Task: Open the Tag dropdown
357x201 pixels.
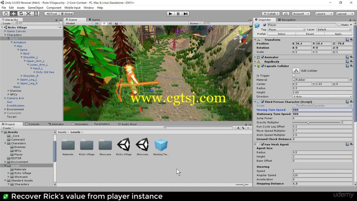Action: (x=286, y=29)
